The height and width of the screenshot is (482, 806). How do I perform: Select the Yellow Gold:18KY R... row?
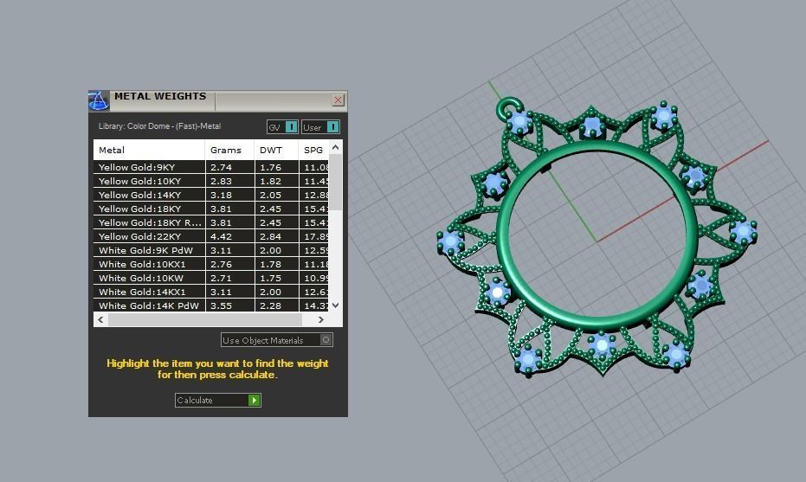click(x=210, y=222)
